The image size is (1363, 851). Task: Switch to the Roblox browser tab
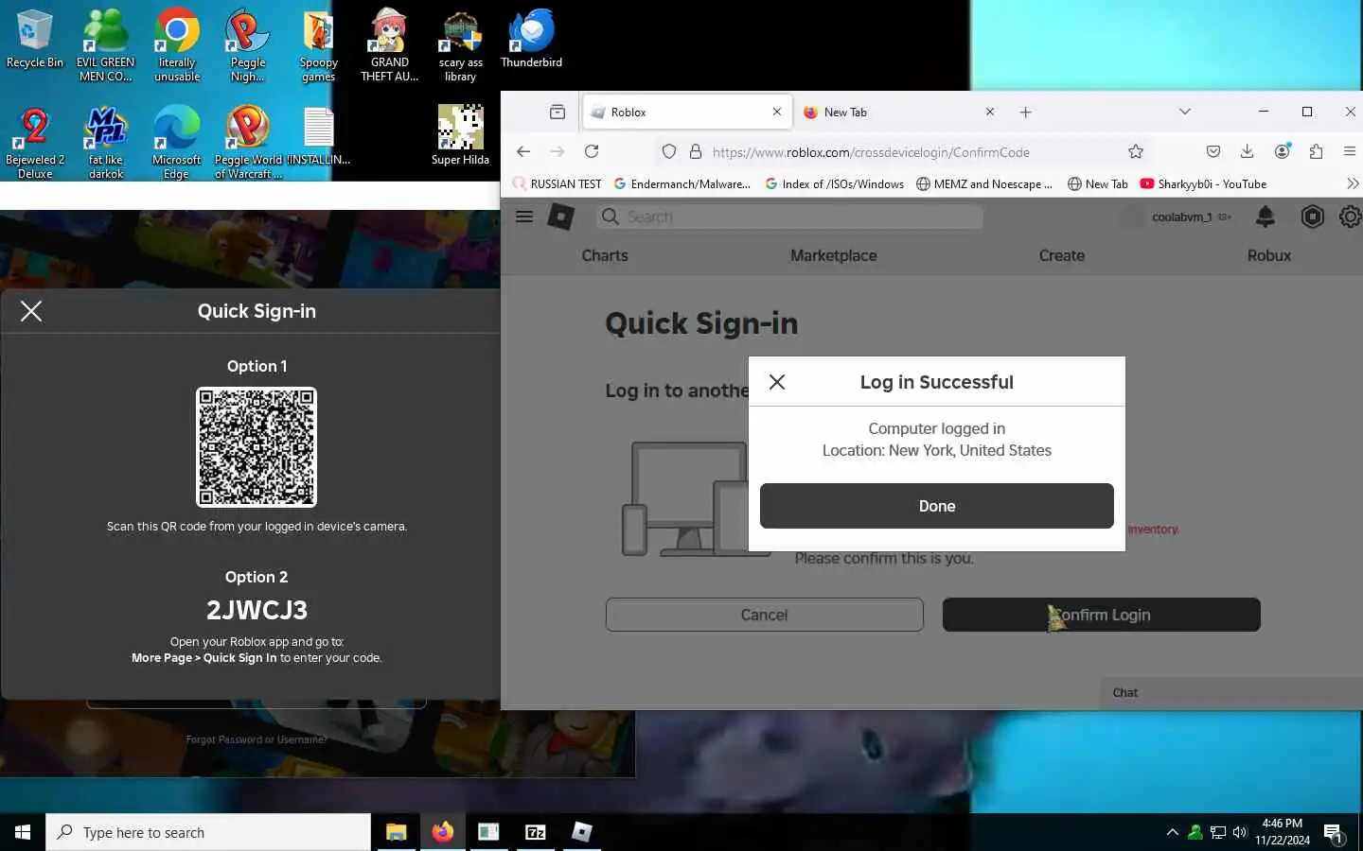pyautogui.click(x=687, y=112)
